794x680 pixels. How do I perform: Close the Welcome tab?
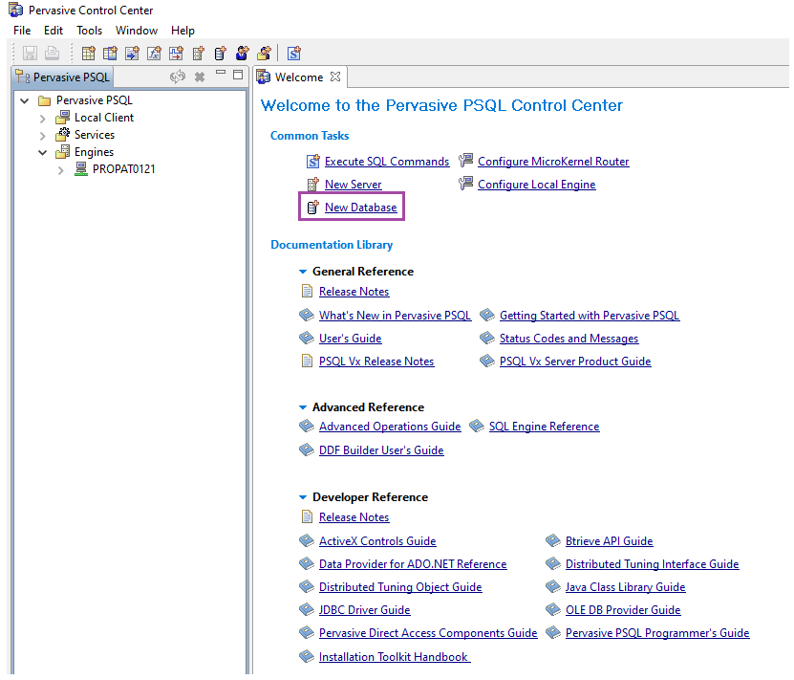pyautogui.click(x=335, y=77)
